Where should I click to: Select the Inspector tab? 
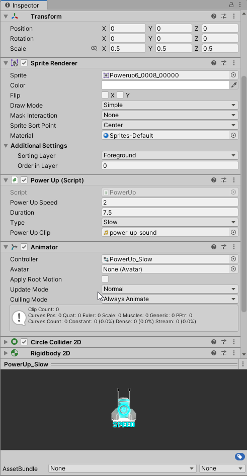point(24,5)
